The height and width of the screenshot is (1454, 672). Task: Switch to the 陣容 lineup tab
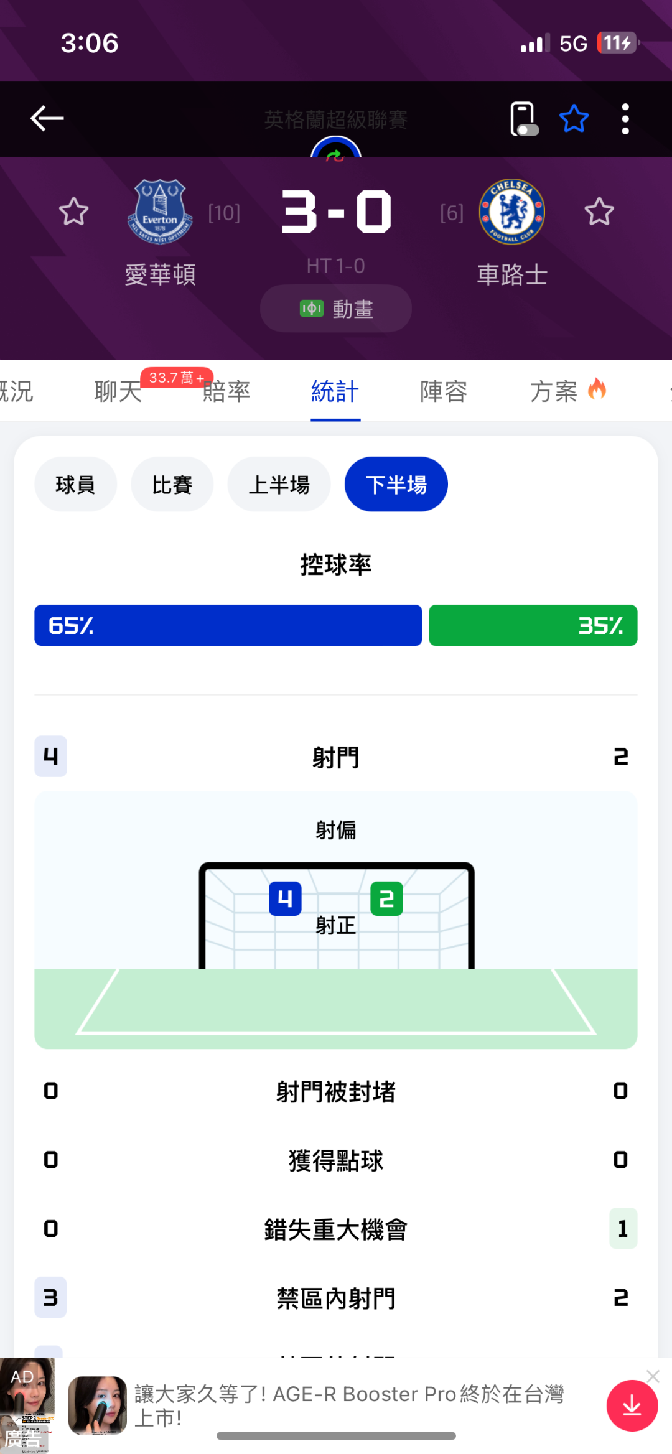444,391
